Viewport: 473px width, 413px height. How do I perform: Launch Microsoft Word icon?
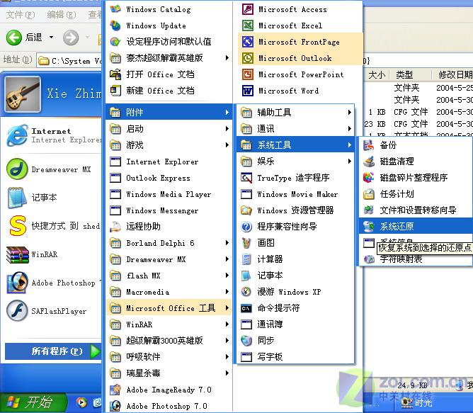[x=248, y=91]
